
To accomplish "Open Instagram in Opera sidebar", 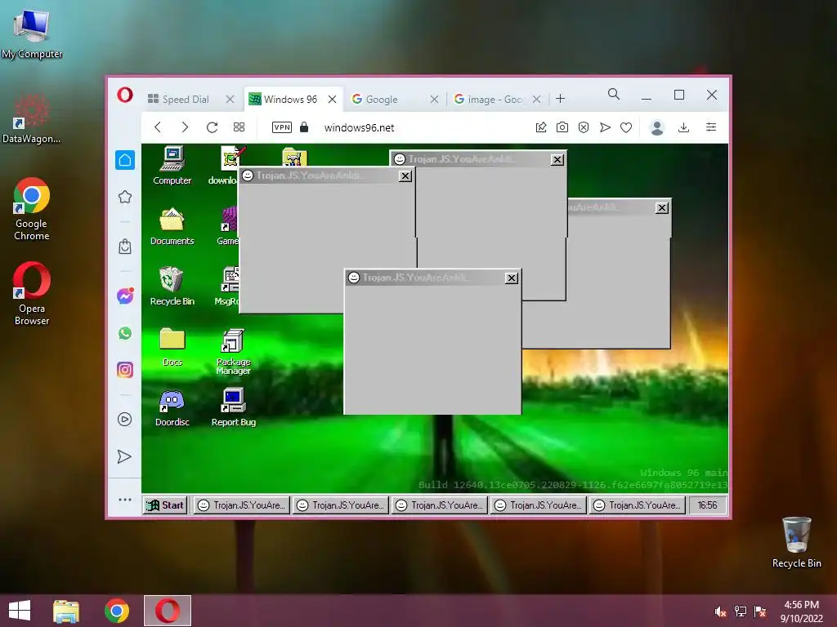I will tap(125, 370).
